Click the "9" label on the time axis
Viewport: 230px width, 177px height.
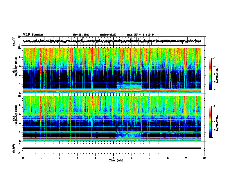pyautogui.click(x=186, y=158)
